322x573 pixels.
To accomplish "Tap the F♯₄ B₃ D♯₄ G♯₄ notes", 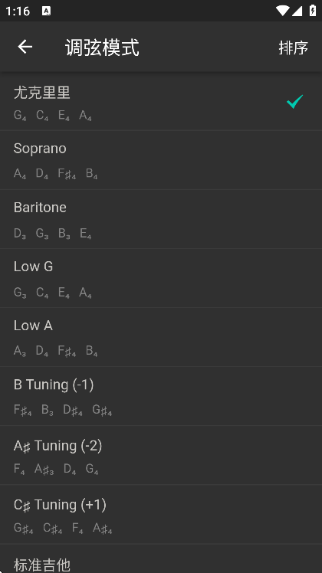I will [x=63, y=410].
